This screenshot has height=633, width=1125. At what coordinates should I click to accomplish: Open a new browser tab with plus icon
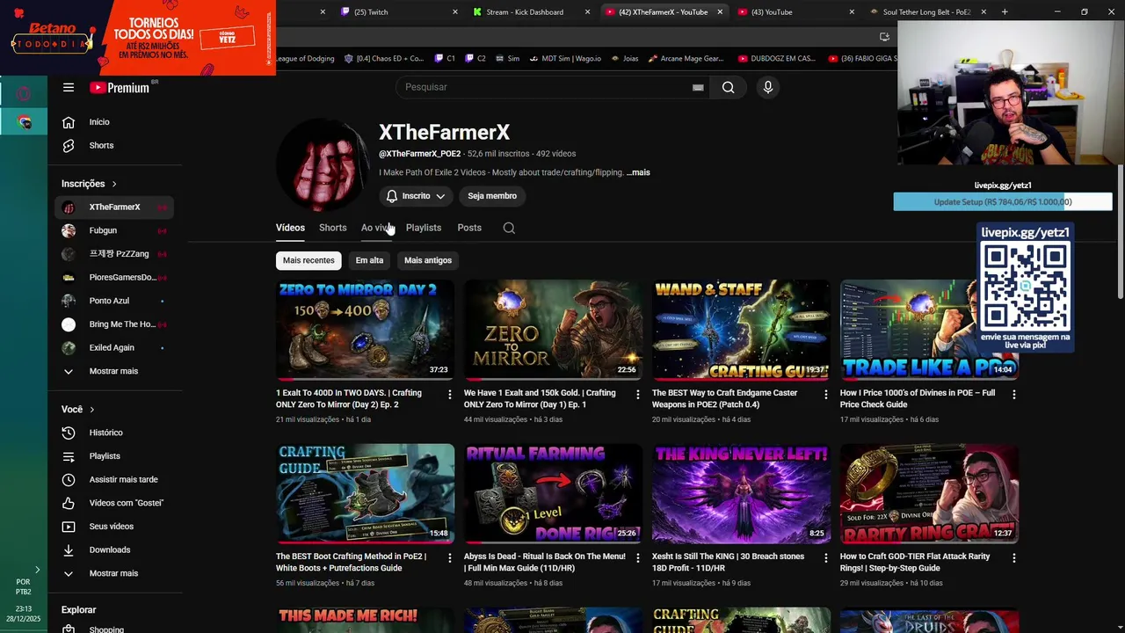coord(1005,11)
